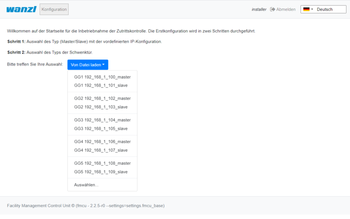The height and width of the screenshot is (219, 350).
Task: Click the Abmelden link
Action: point(286,9)
